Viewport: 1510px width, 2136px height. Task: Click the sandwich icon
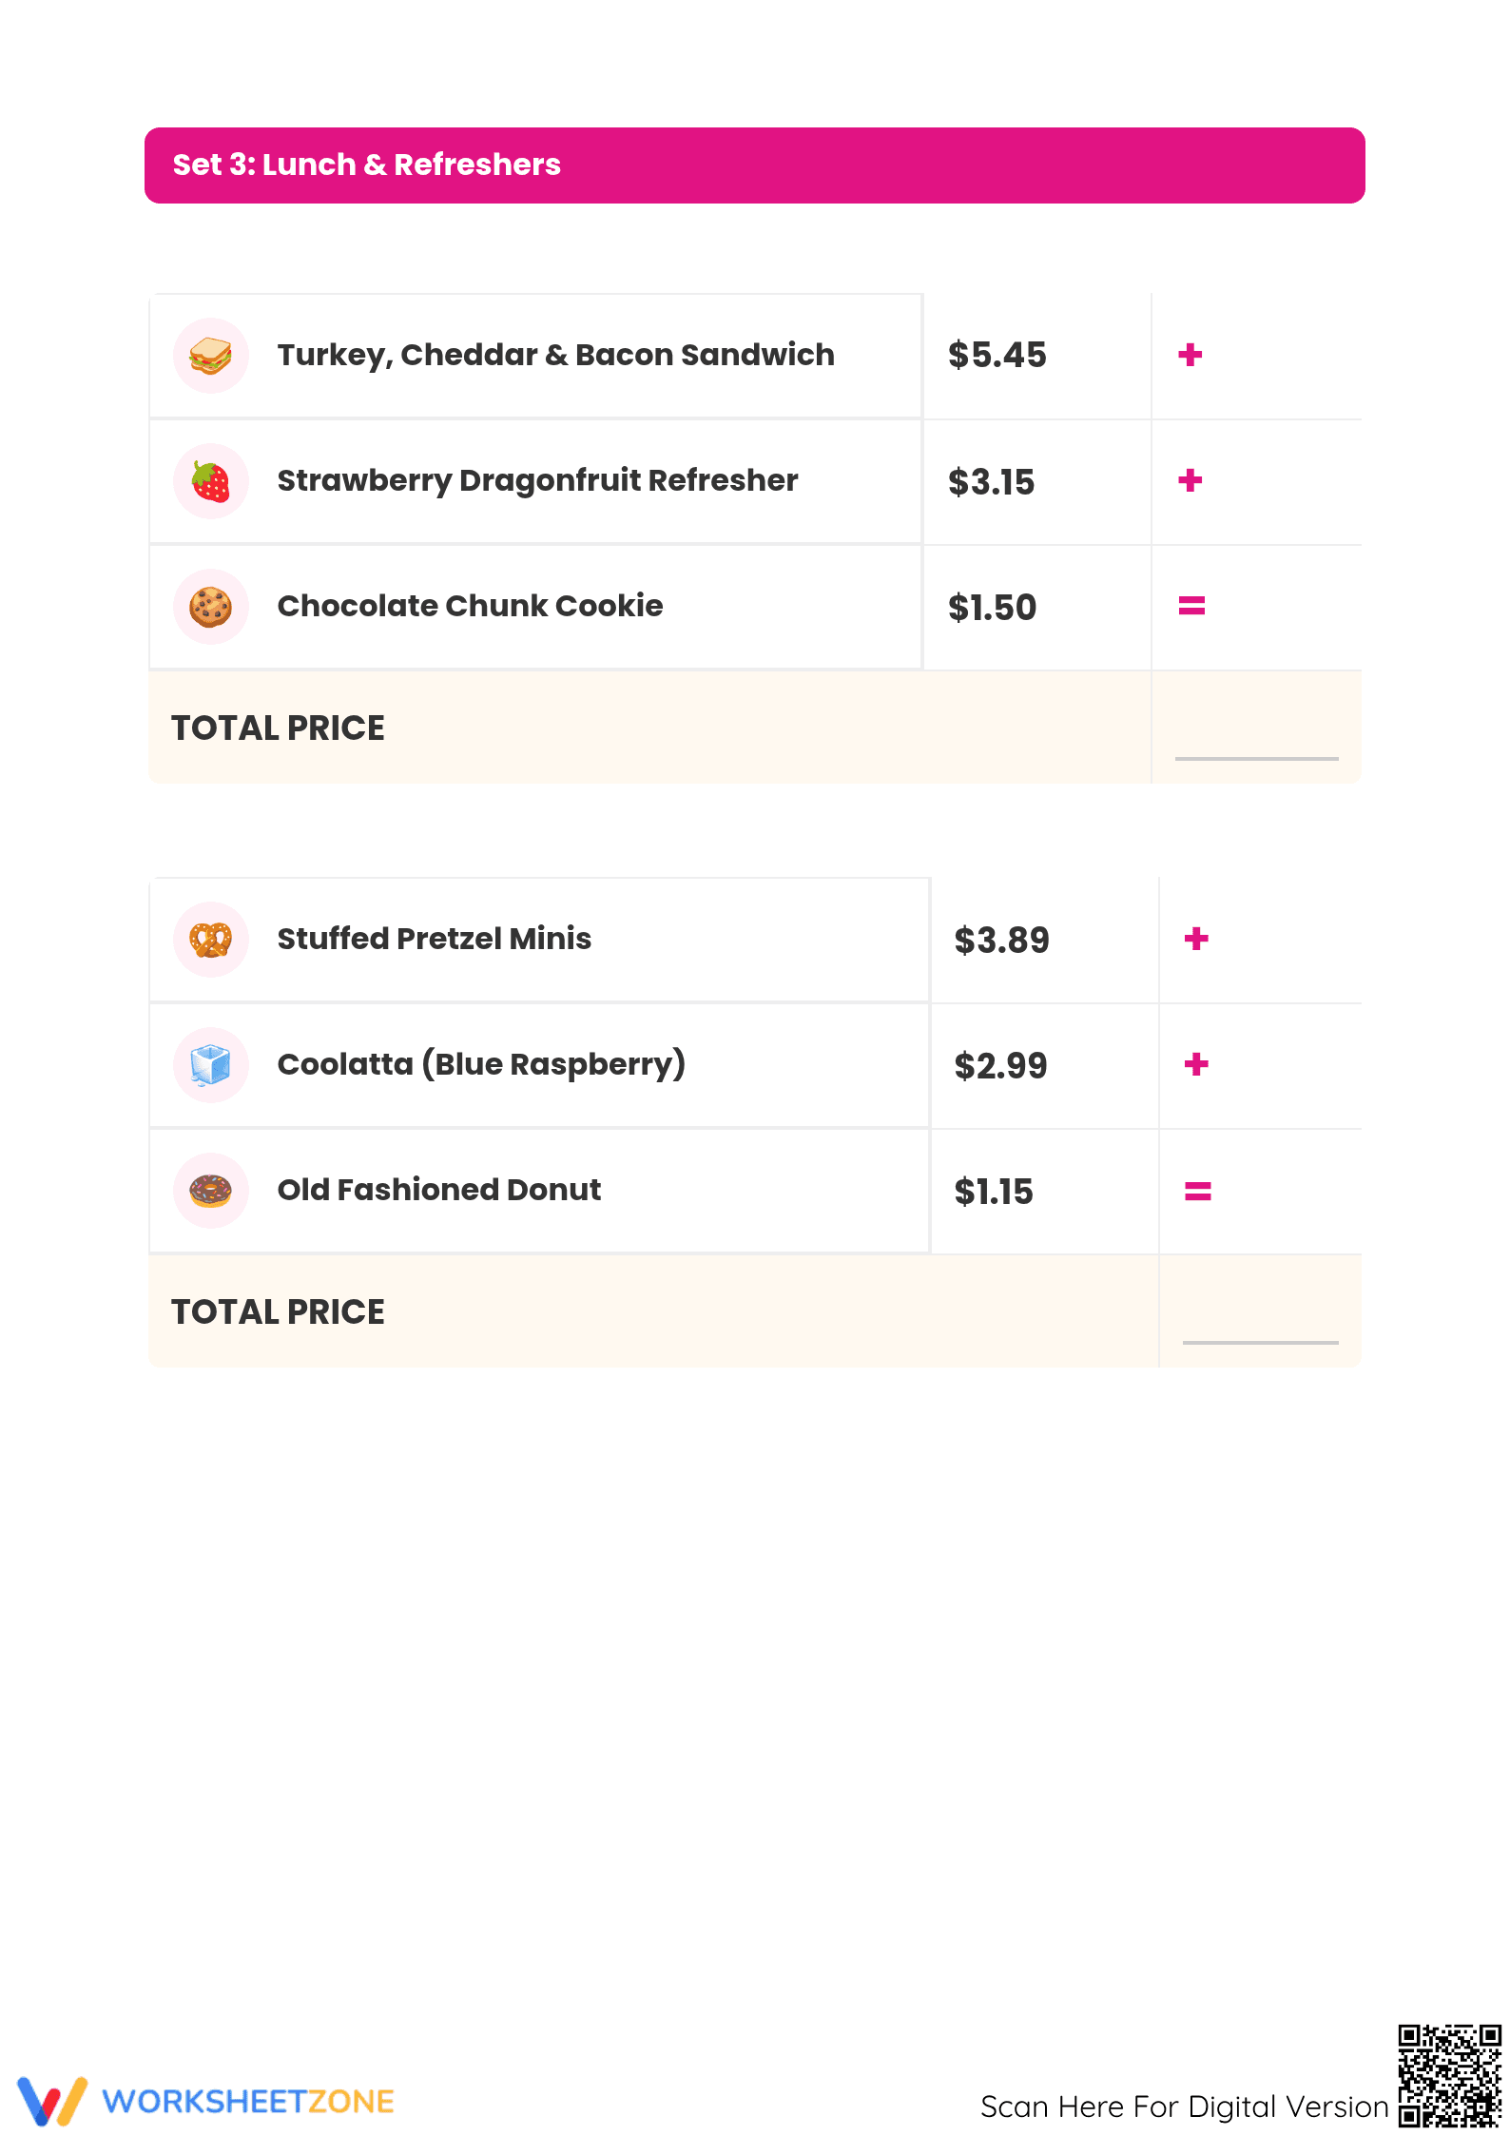[211, 356]
